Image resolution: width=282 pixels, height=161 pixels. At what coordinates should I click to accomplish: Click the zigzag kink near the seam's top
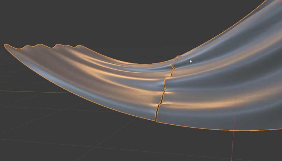pos(173,68)
